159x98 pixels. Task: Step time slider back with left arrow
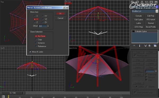[x=1, y=93]
